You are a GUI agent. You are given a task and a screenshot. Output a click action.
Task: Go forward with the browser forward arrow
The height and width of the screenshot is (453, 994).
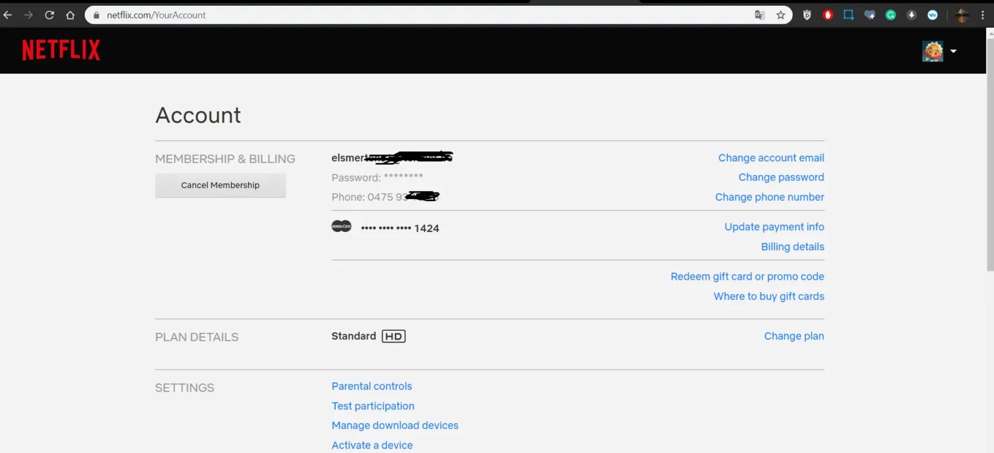[28, 15]
